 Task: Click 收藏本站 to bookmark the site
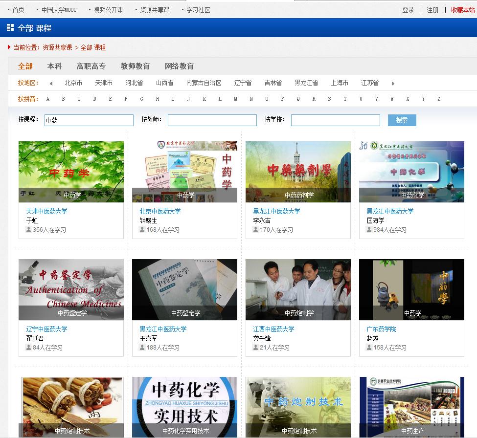point(462,10)
